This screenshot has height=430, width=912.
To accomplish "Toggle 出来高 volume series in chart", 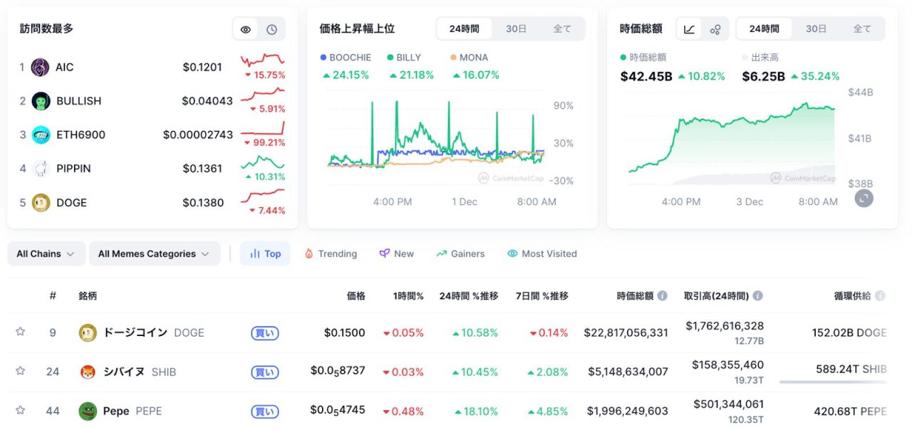I will [x=760, y=57].
